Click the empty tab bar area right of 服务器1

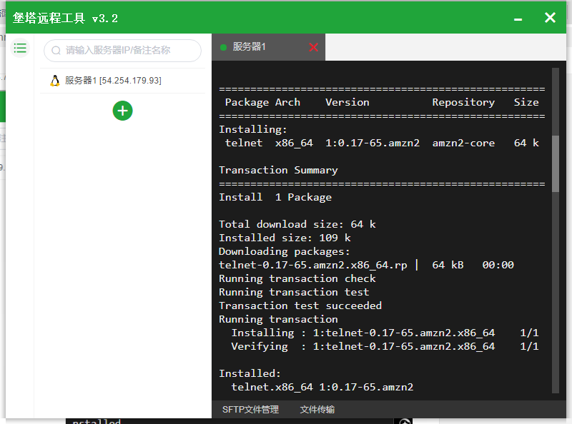[445, 47]
